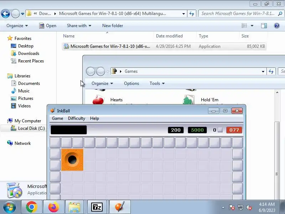Click the 200 score display in InkBall

click(x=176, y=130)
